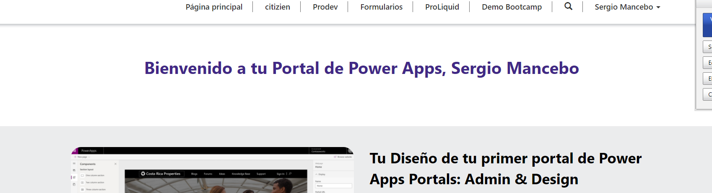Click the search magnifier icon in the navbar
This screenshot has width=712, height=193.
568,6
